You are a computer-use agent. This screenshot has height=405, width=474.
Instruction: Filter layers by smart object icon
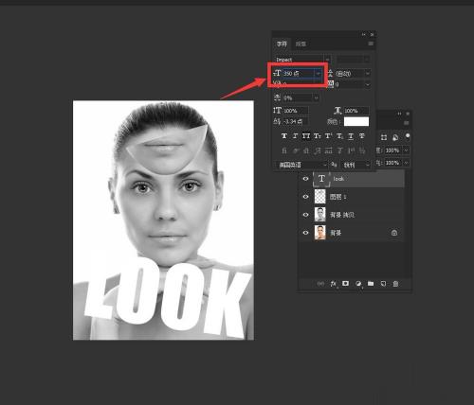pyautogui.click(x=395, y=137)
